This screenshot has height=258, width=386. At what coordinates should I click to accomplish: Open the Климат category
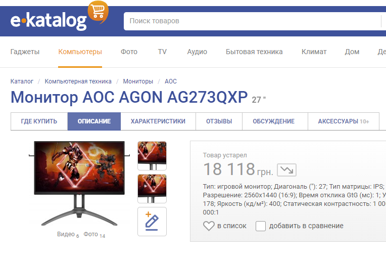314,52
